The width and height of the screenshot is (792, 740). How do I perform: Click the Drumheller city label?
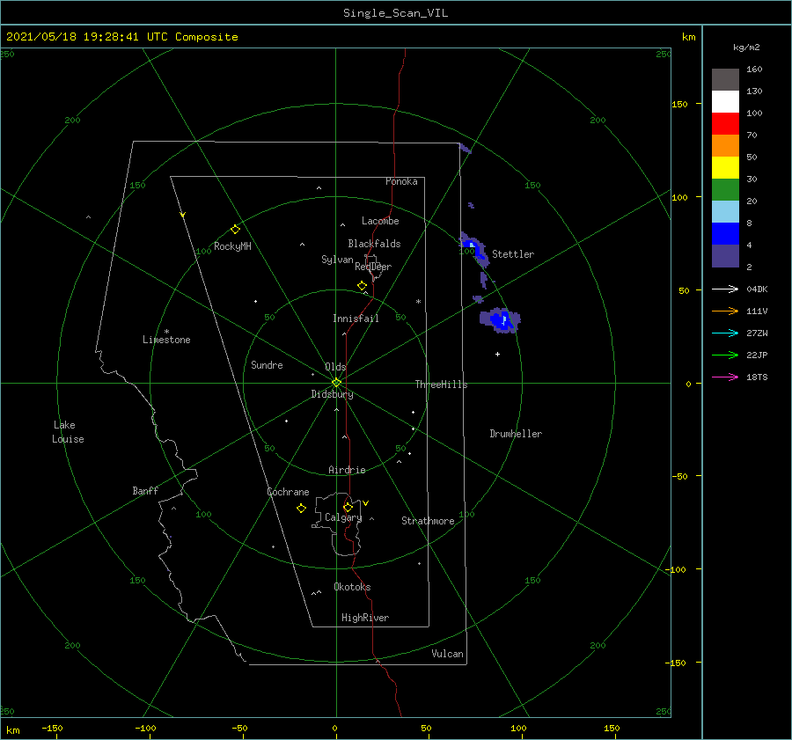[516, 434]
